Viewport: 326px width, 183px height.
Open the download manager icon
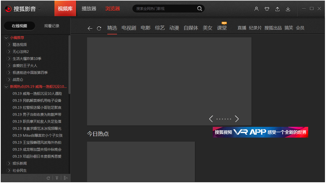[x=288, y=9]
